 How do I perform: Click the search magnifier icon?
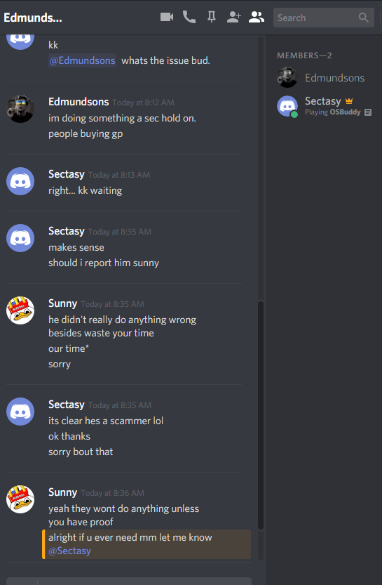click(x=363, y=18)
